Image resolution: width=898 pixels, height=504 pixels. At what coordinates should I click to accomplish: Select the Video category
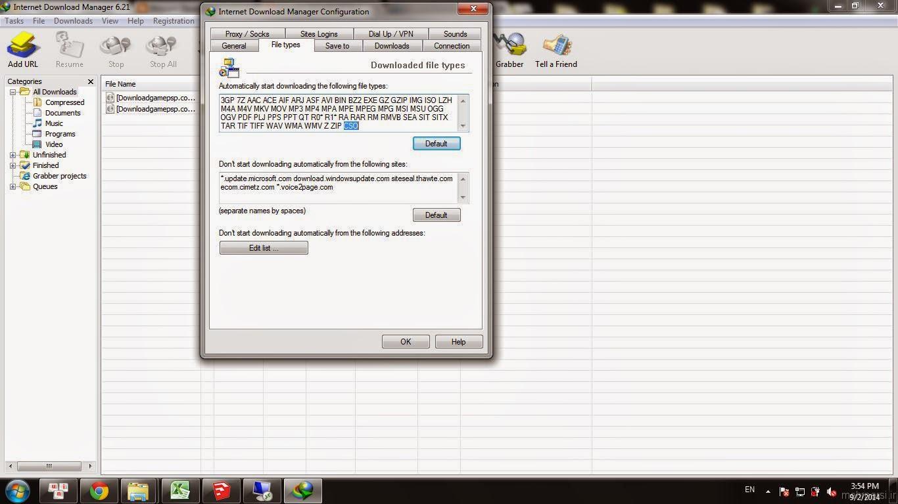coord(54,144)
